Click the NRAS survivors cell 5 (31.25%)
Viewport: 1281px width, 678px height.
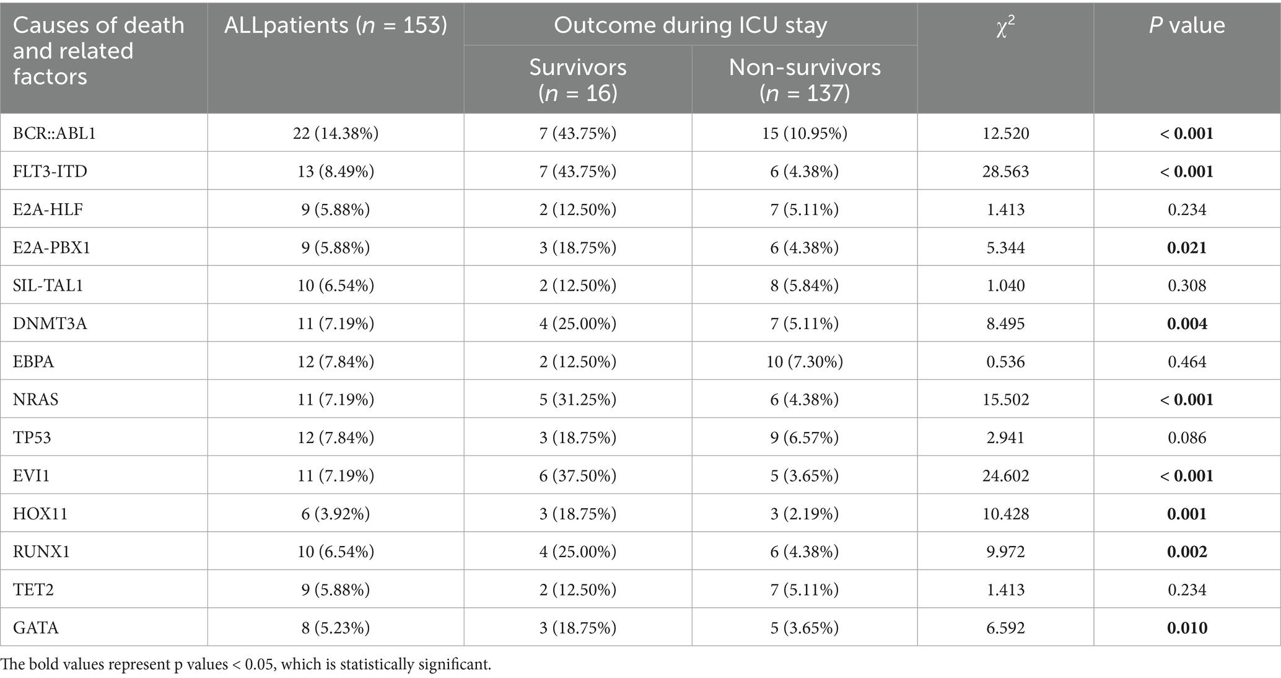click(x=577, y=400)
